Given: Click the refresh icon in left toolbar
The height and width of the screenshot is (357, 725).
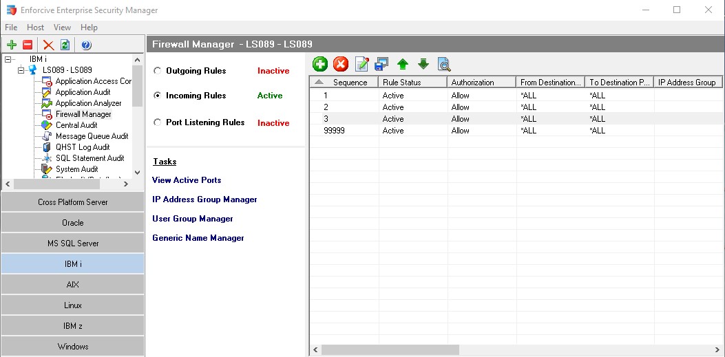Looking at the screenshot, I should 65,45.
